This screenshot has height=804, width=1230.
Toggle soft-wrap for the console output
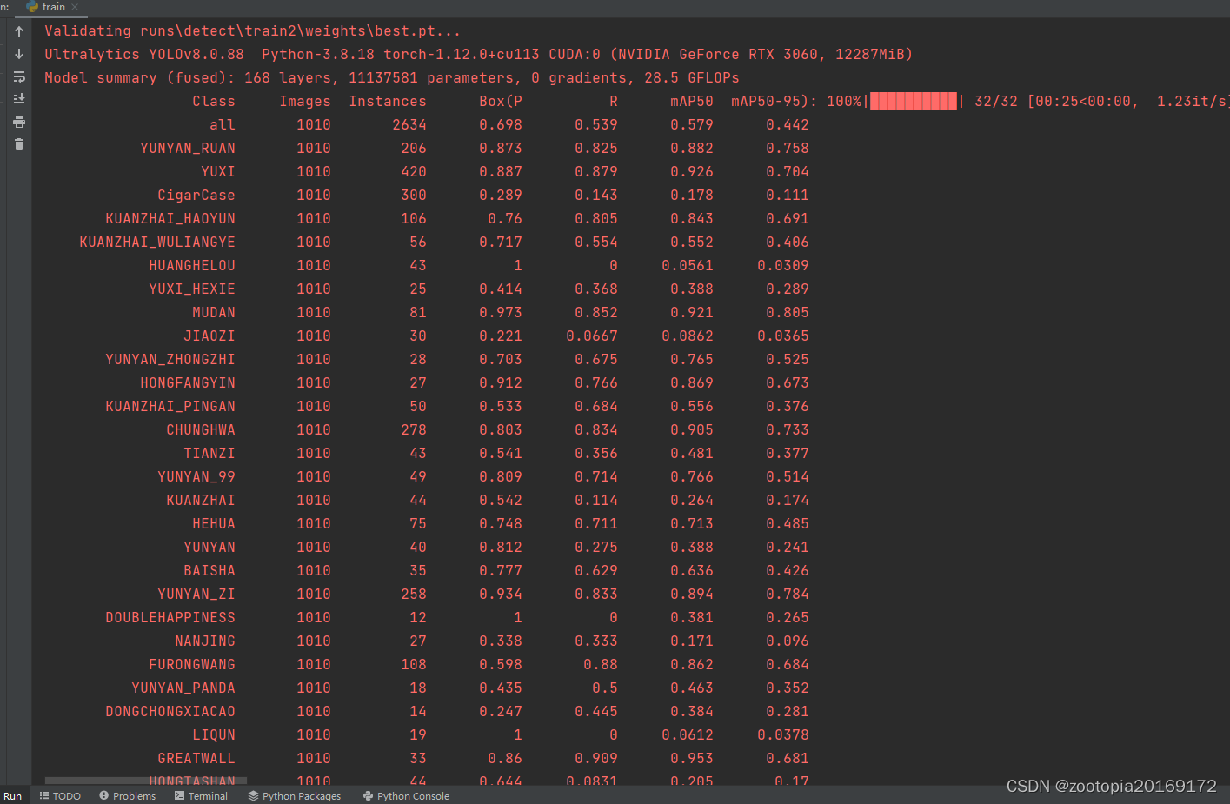18,76
